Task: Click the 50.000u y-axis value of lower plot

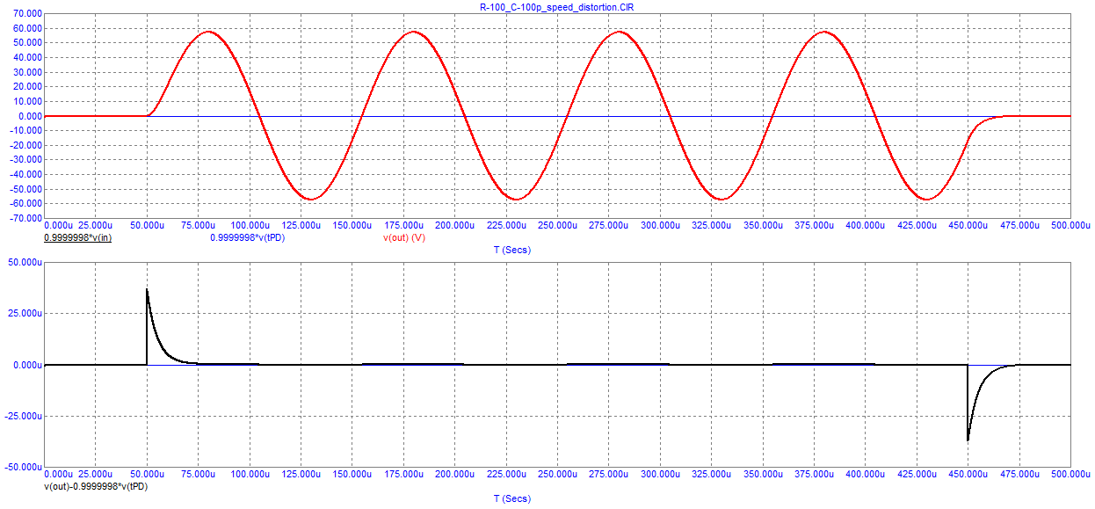Action: (23, 262)
